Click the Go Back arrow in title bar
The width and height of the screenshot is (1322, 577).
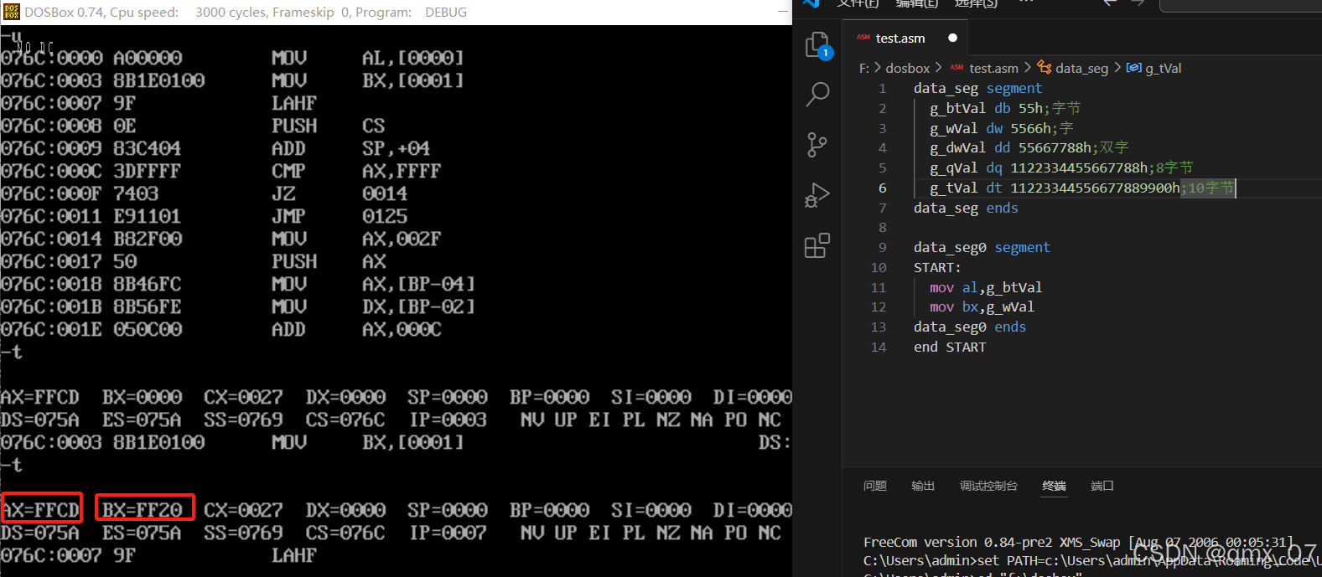(x=1110, y=3)
